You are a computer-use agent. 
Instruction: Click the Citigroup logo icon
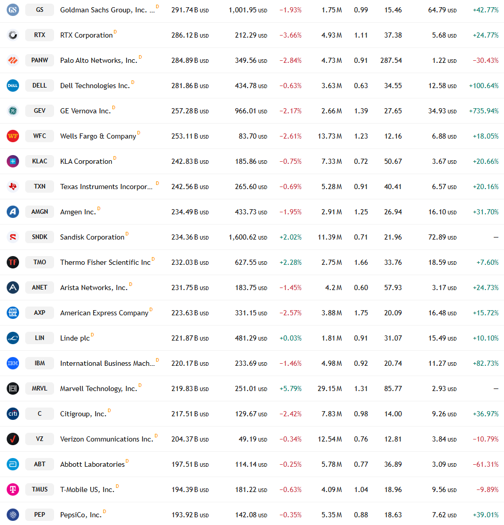click(13, 414)
